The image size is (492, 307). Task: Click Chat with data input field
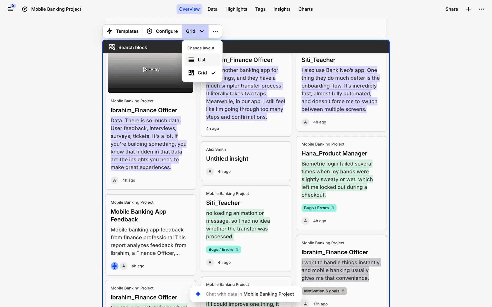[249, 294]
